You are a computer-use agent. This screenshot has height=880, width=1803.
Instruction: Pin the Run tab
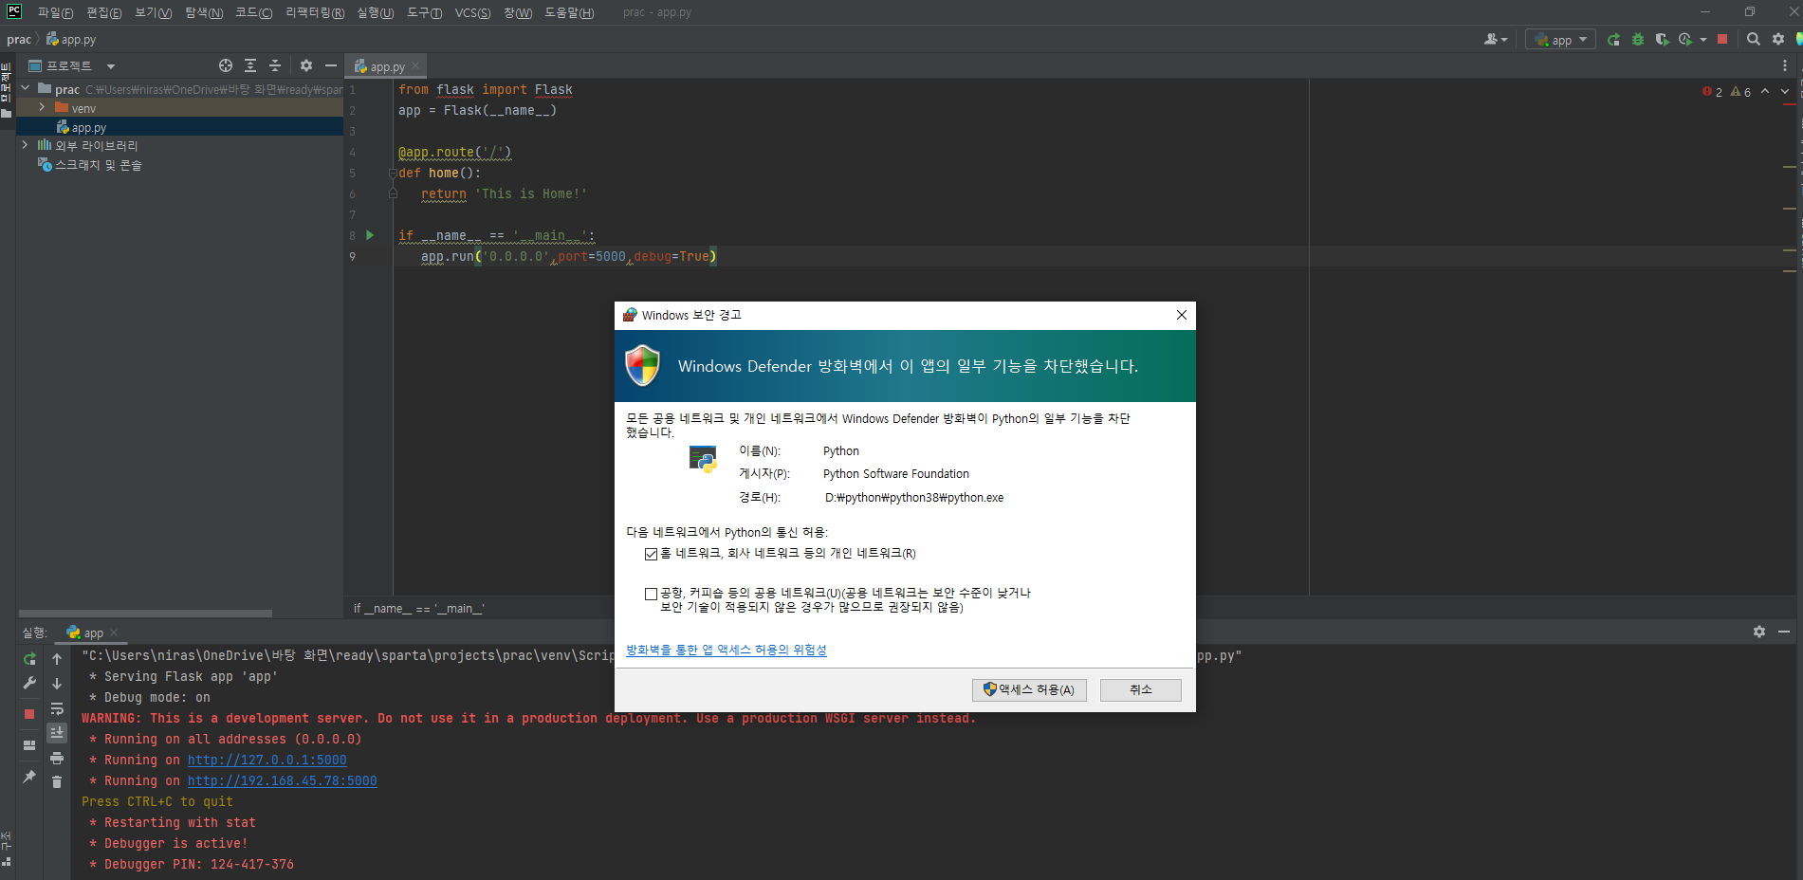tap(29, 777)
